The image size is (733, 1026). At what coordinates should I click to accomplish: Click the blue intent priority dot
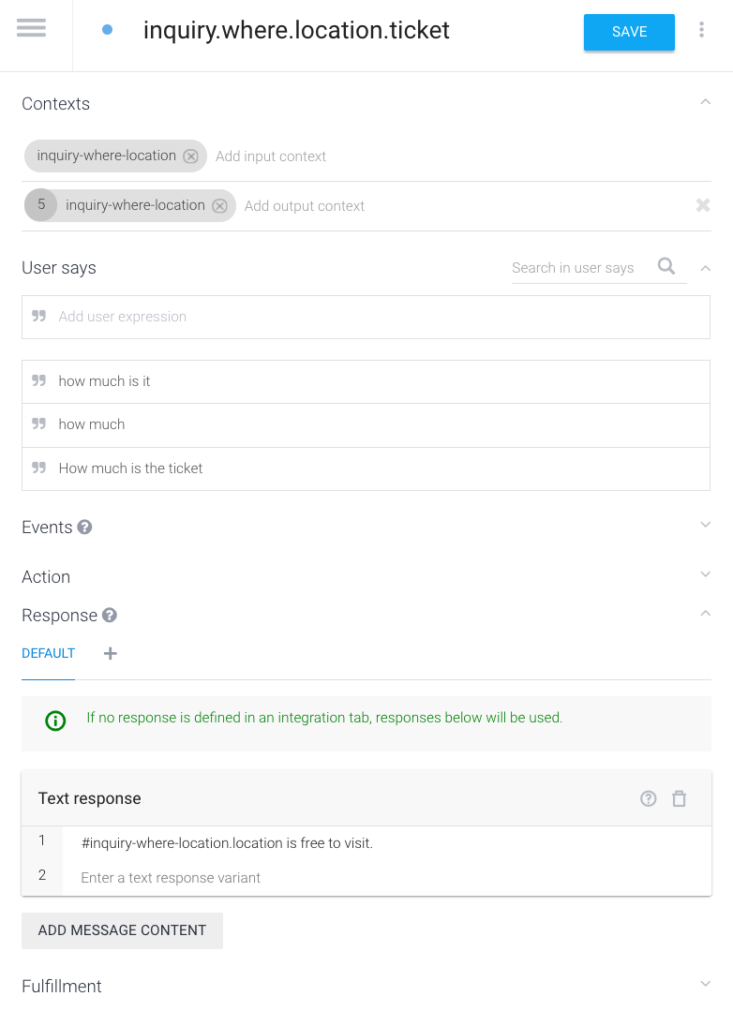pos(107,29)
